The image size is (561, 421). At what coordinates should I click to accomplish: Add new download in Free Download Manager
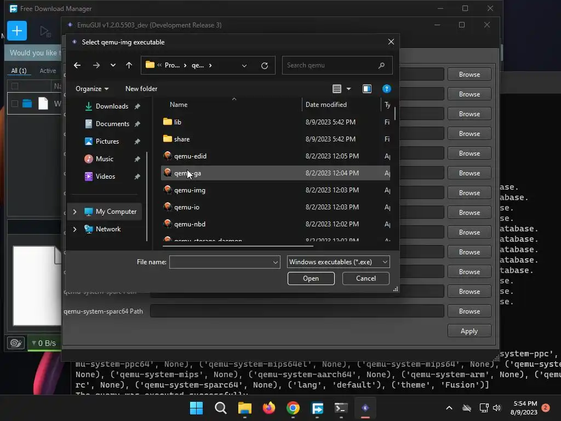pos(17,31)
